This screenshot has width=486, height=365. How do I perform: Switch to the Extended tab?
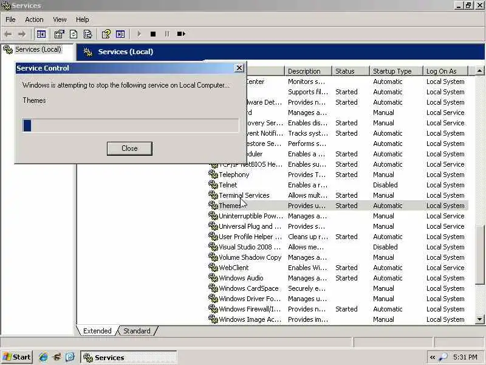(97, 331)
